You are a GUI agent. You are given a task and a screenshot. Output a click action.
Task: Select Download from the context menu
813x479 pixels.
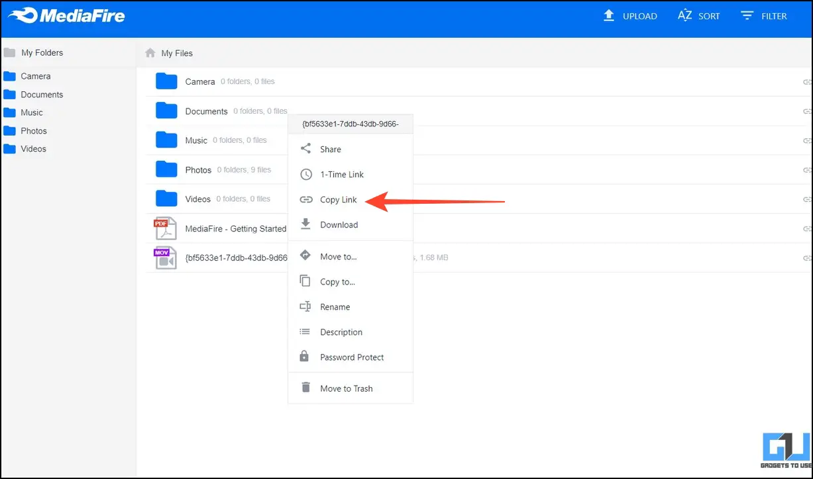351,225
